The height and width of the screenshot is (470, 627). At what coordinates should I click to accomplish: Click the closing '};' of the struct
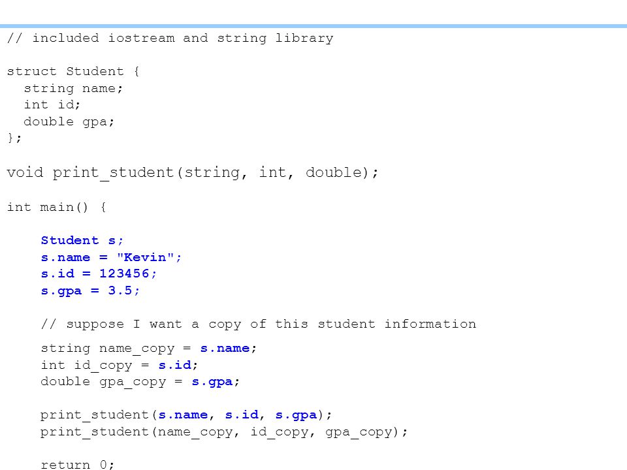pyautogui.click(x=14, y=138)
